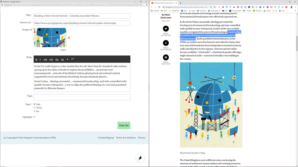Insert ordered list with OL button
Viewport: 298px width, 167px height.
pos(57,59)
